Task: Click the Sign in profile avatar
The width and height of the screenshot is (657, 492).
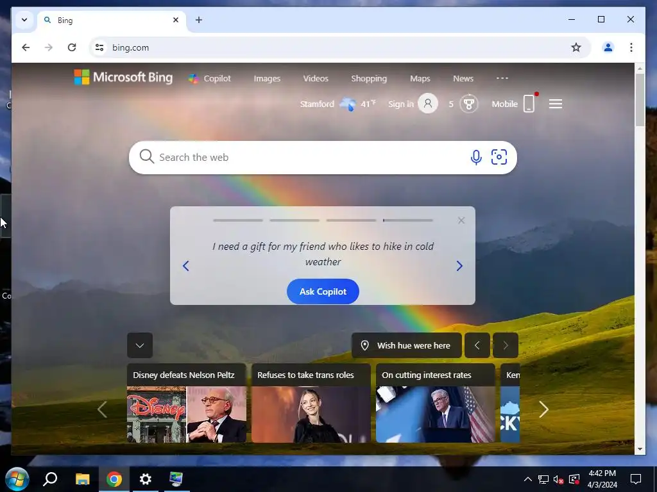Action: tap(428, 103)
